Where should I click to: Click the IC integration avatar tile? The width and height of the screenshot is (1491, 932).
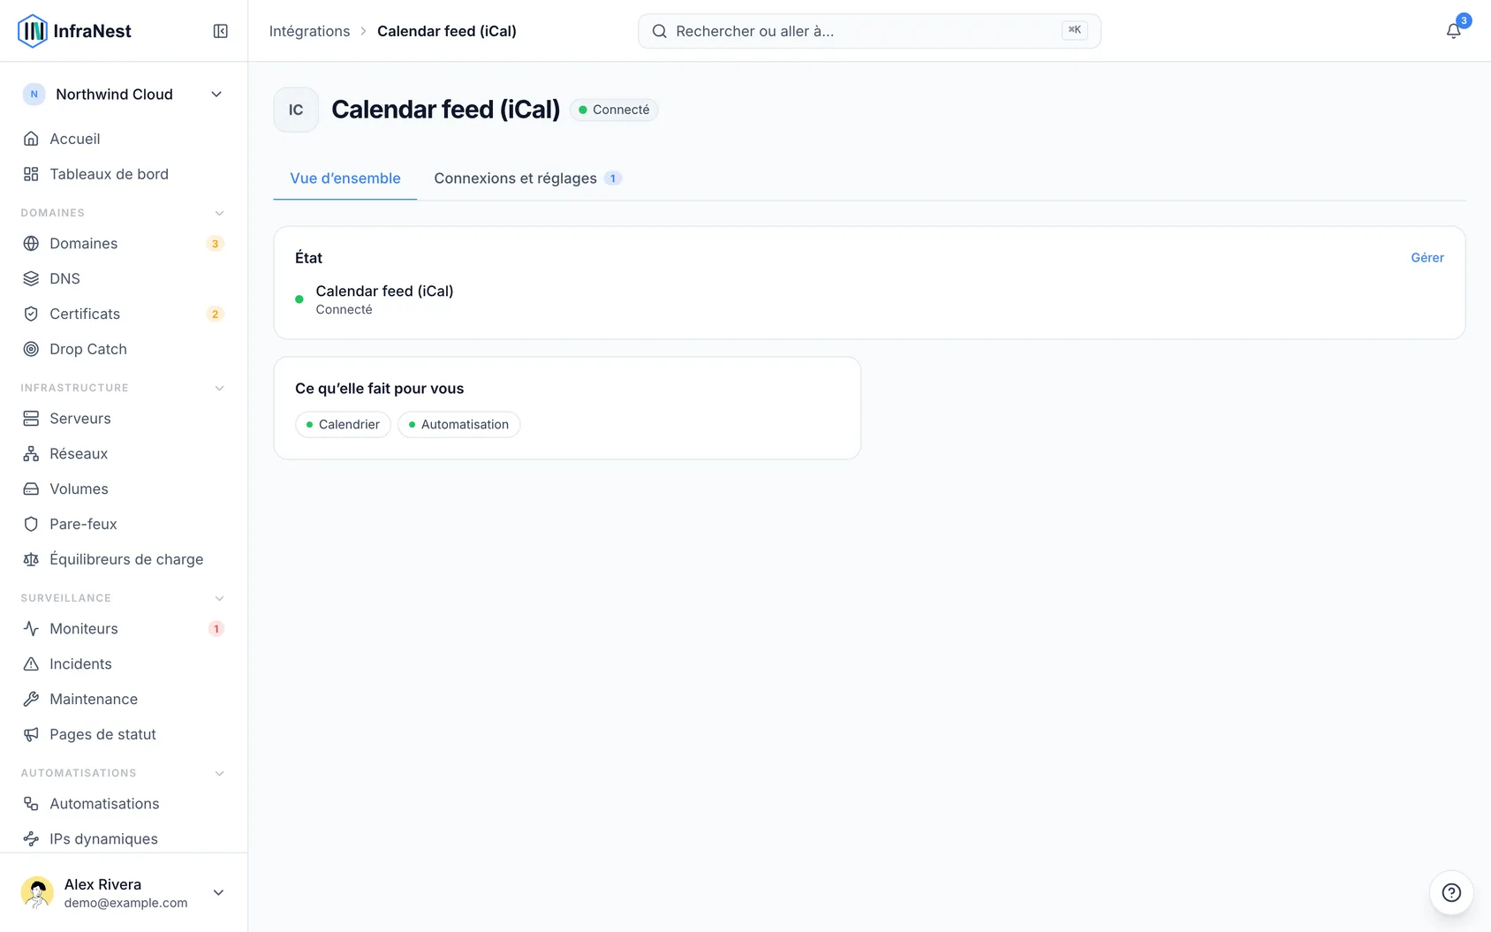click(x=296, y=110)
